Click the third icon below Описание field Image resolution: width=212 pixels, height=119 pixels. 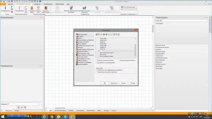point(25,107)
